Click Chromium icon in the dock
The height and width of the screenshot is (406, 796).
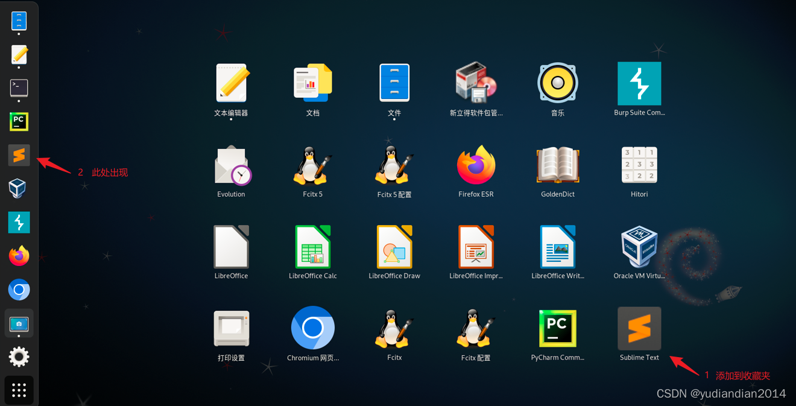click(19, 290)
